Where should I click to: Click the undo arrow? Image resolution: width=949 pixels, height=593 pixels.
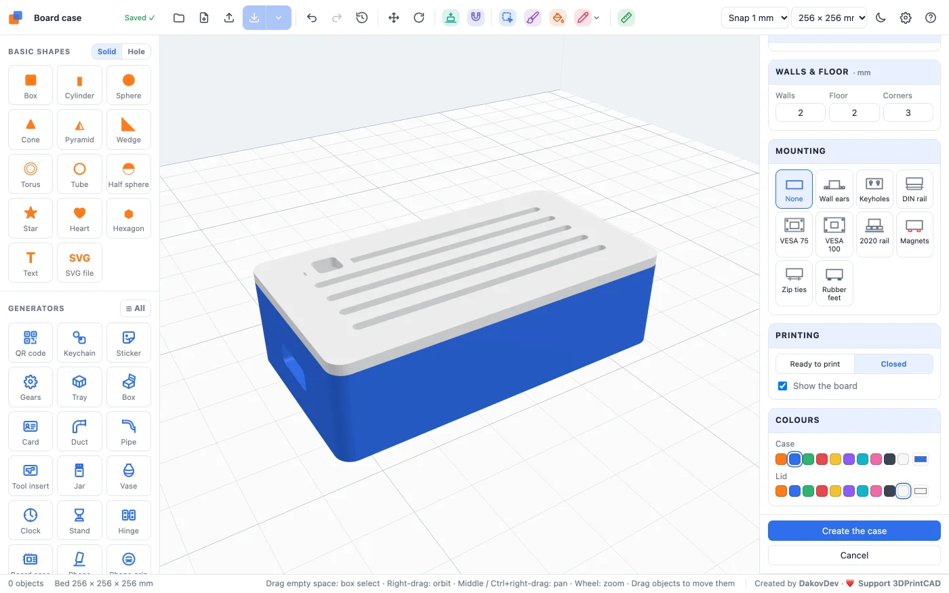pos(312,18)
